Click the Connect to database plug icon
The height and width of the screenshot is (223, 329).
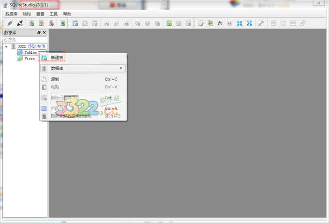click(10, 23)
